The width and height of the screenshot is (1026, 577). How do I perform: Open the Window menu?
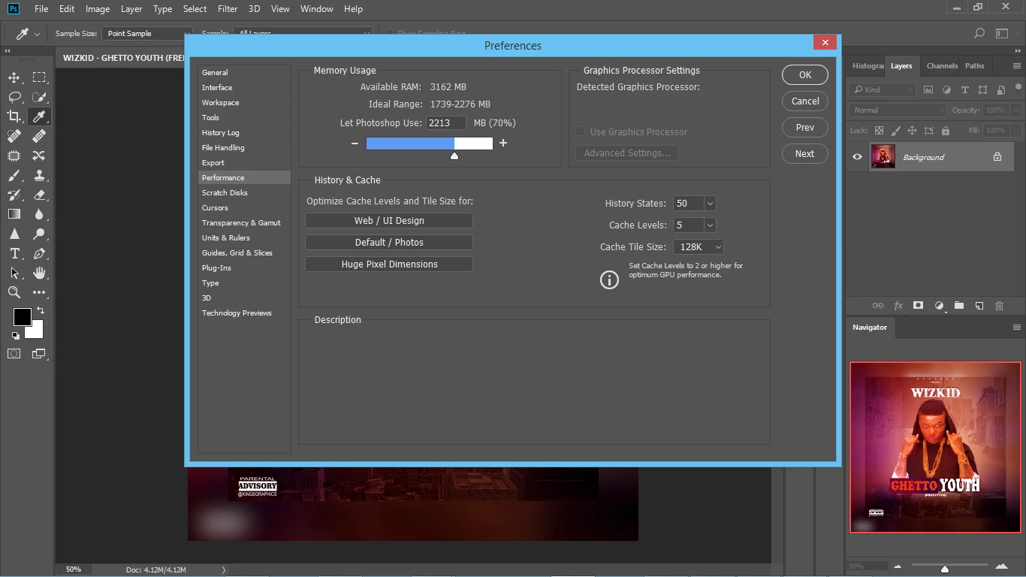point(316,9)
